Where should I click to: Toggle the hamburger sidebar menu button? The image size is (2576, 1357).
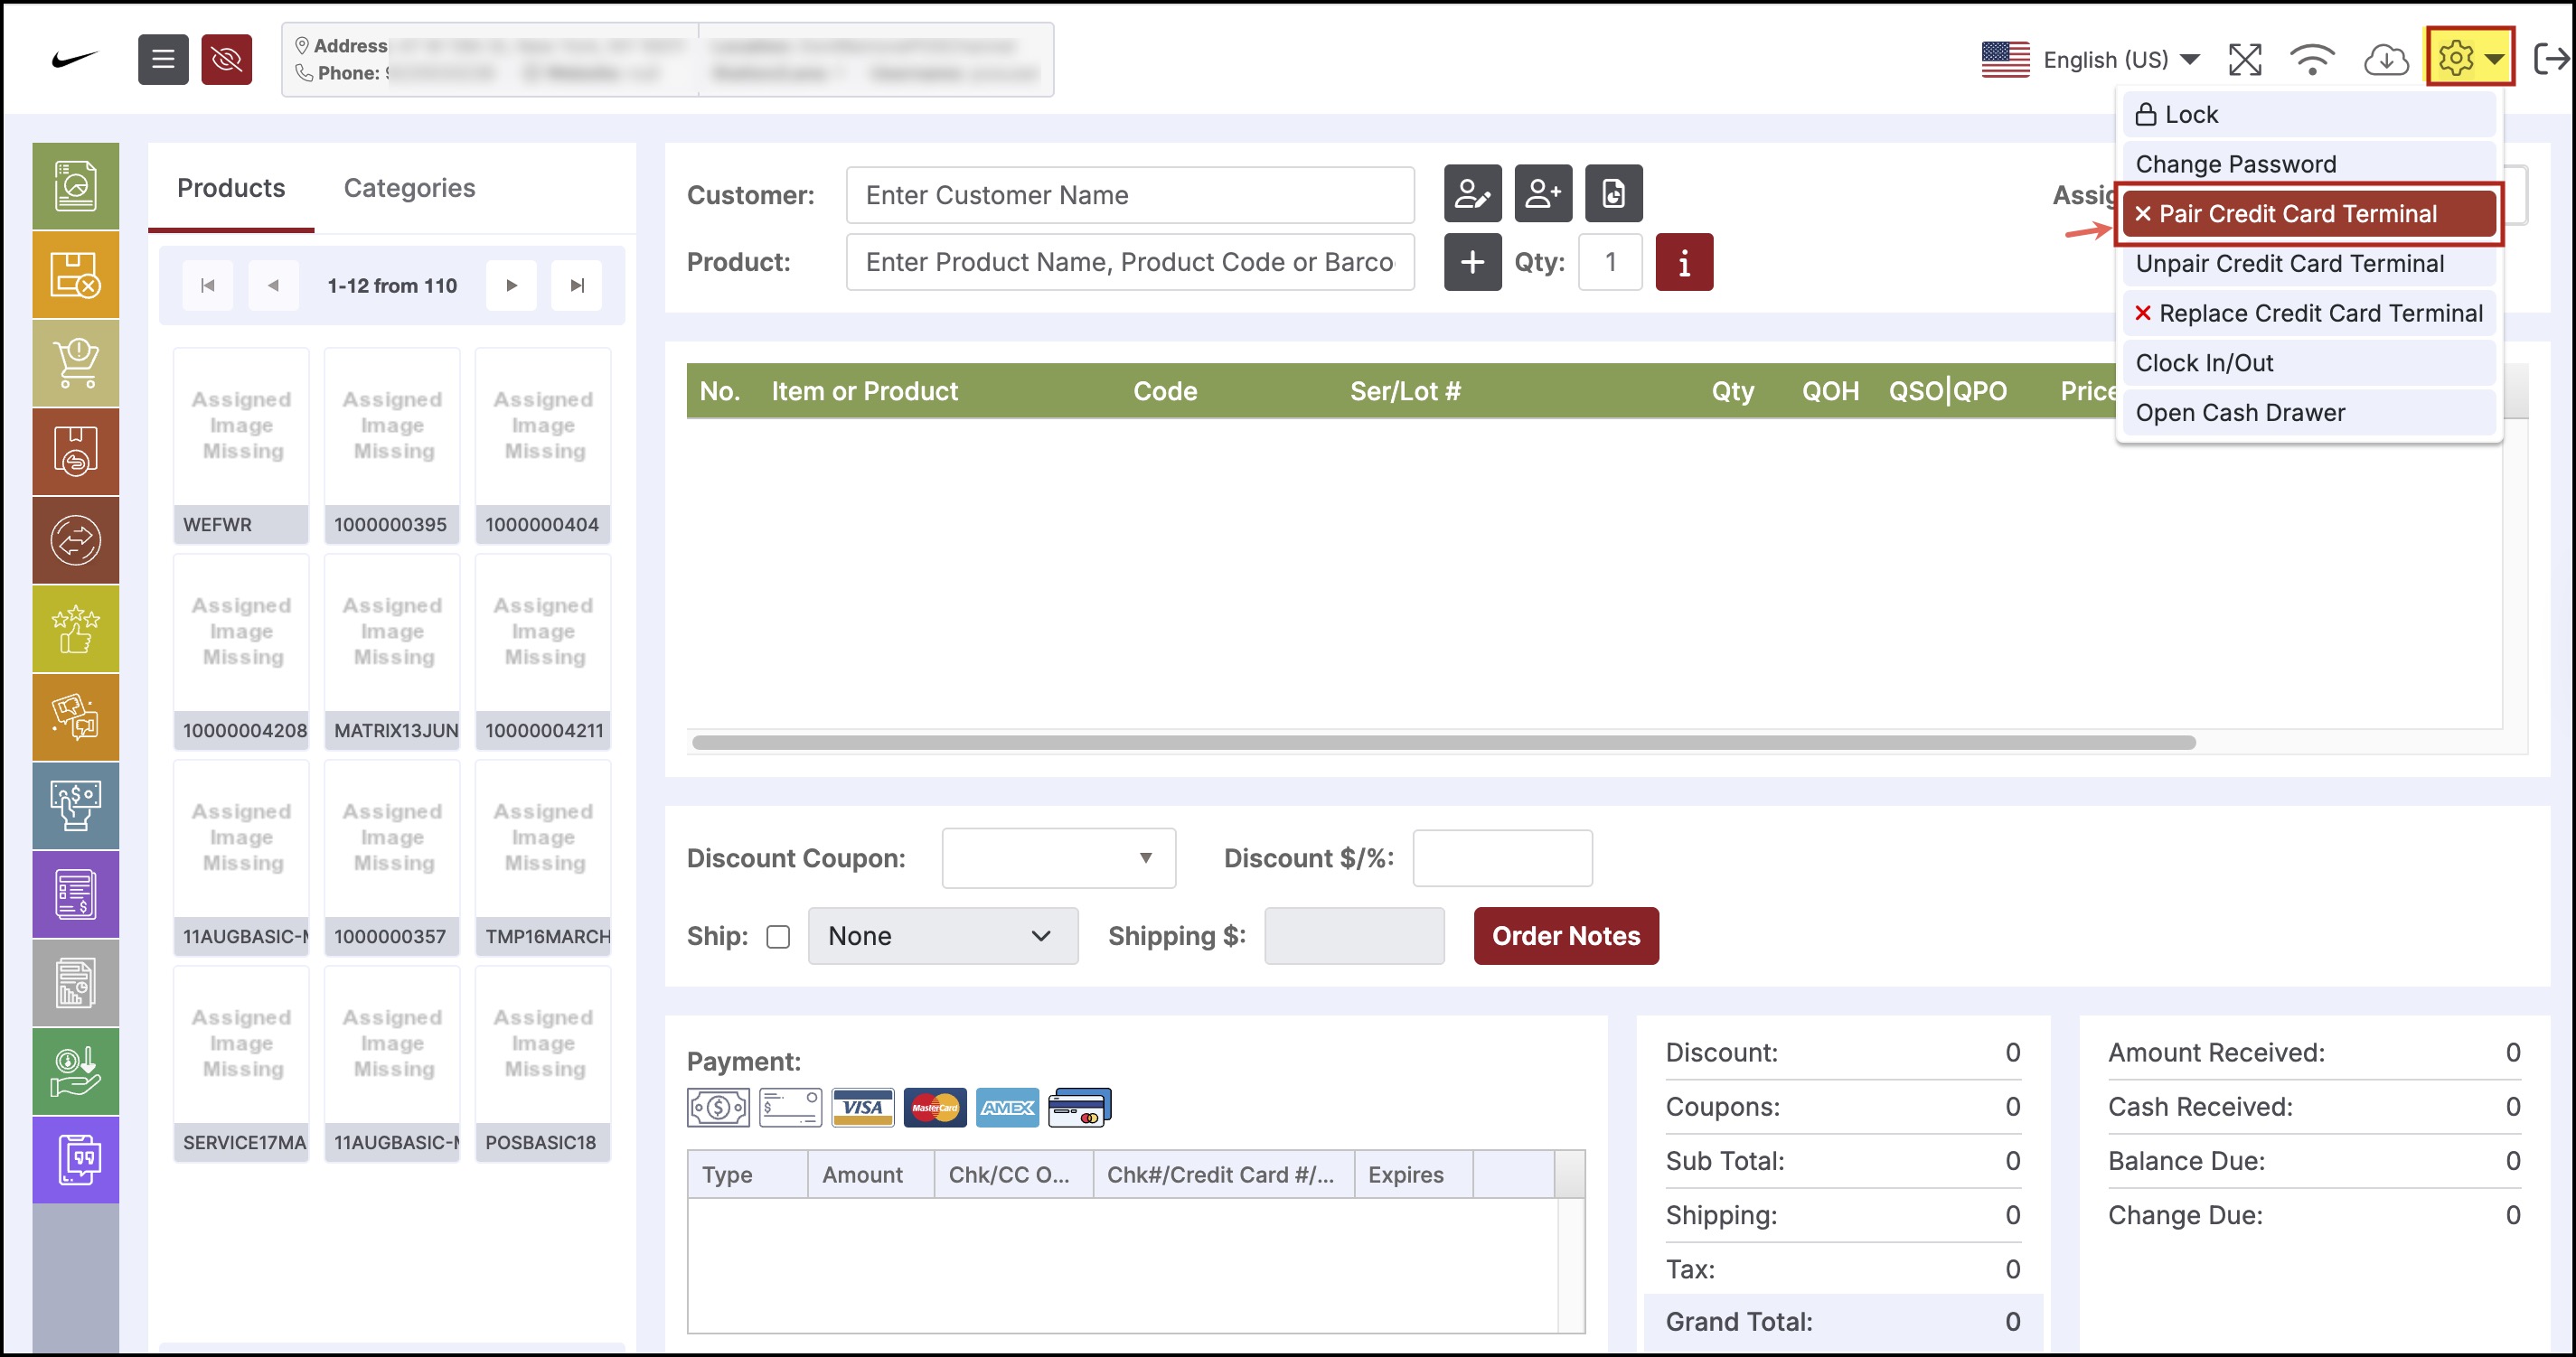click(163, 60)
